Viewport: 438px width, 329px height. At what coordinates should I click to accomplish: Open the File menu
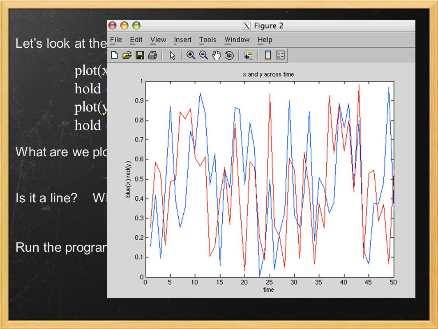116,40
